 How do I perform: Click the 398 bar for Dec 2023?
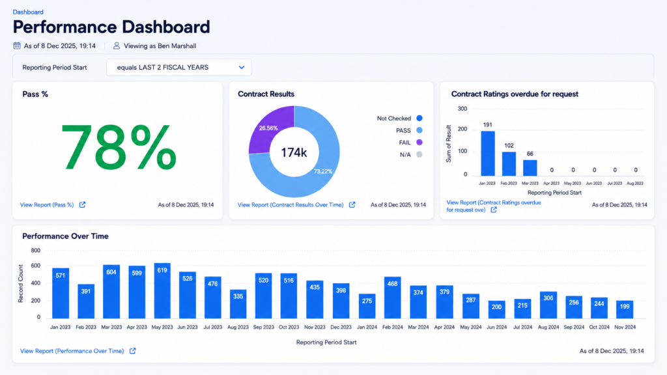pos(341,301)
